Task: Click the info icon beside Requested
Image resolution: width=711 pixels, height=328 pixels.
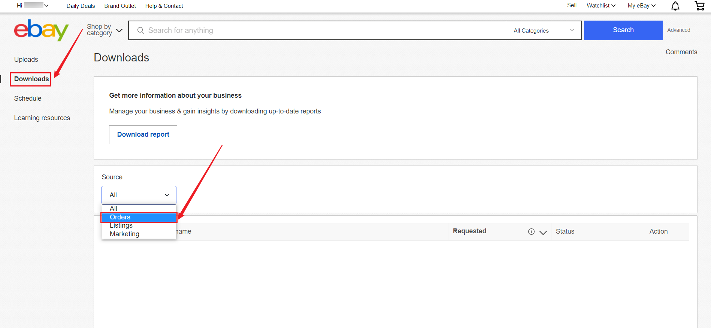Action: click(x=531, y=231)
